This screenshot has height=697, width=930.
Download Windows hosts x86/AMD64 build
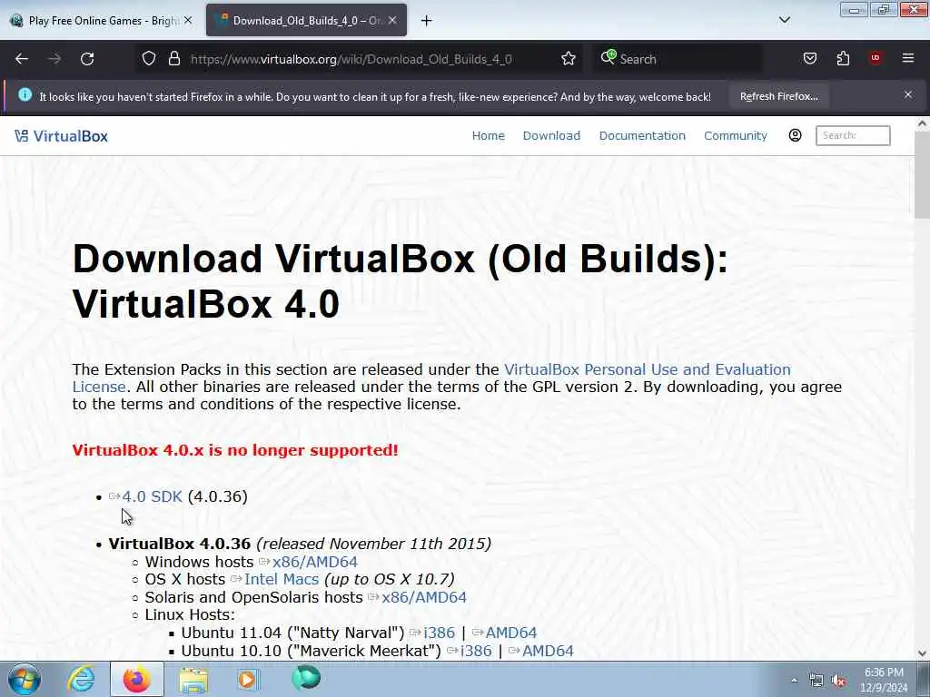coord(315,562)
